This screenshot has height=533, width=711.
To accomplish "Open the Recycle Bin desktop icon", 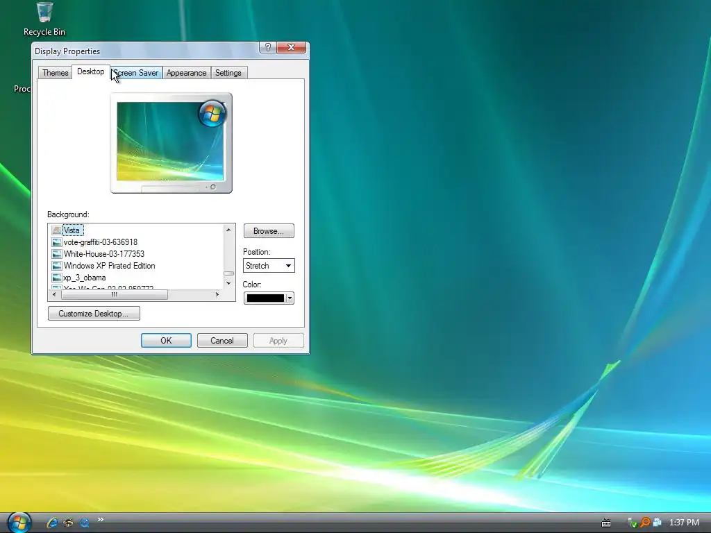I will (x=44, y=19).
